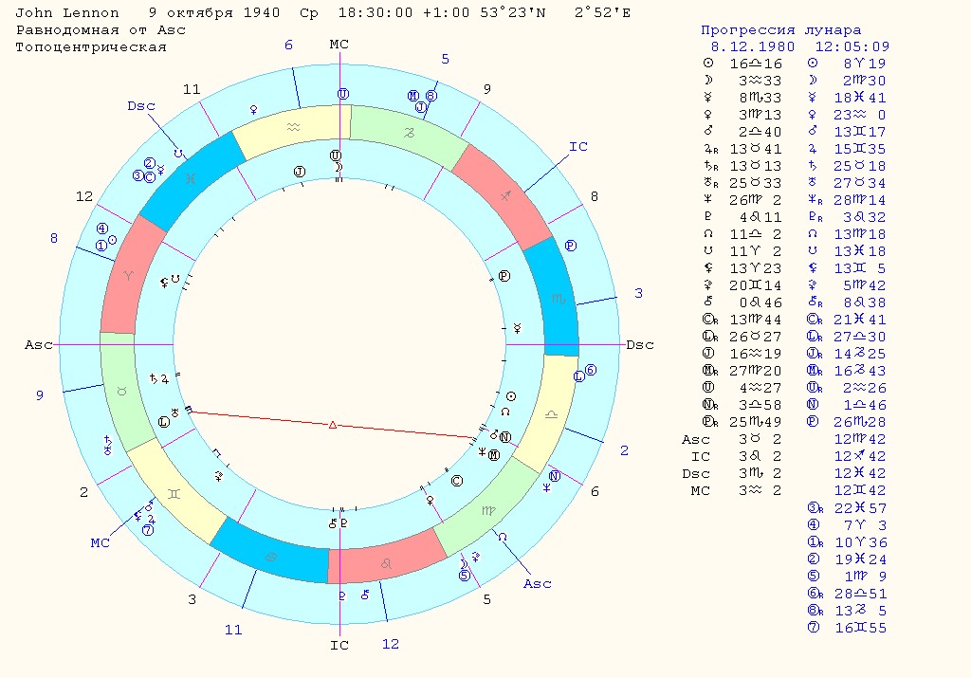Select the black Sun glyph in the inner ring
This screenshot has width=971, height=678.
[x=511, y=396]
